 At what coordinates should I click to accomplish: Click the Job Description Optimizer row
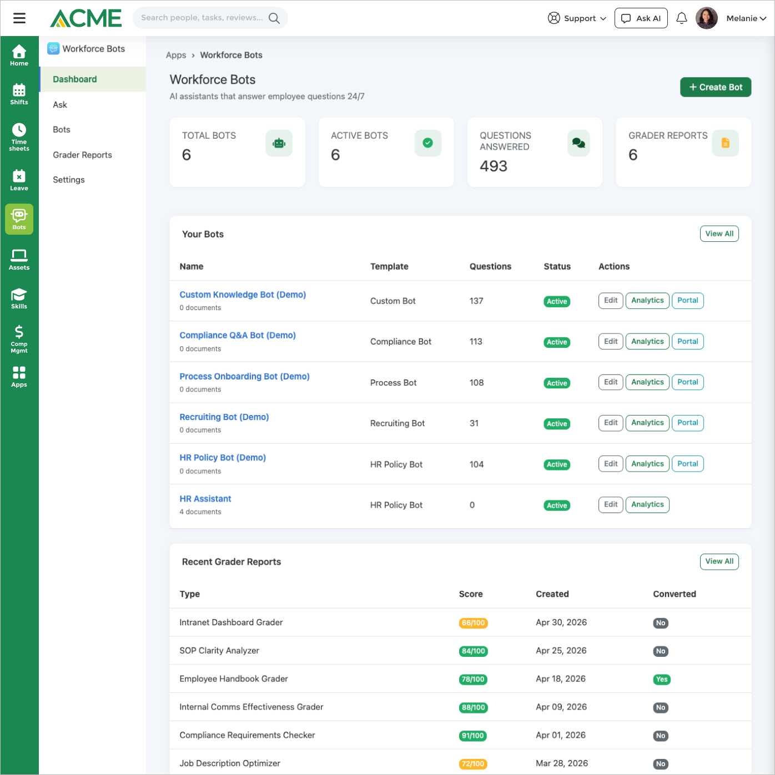click(460, 762)
